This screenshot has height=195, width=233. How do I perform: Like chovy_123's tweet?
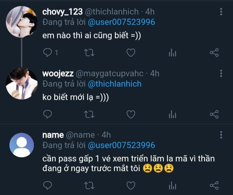[130, 53]
